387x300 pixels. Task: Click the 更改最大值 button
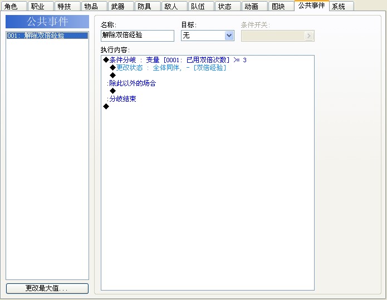pos(47,288)
